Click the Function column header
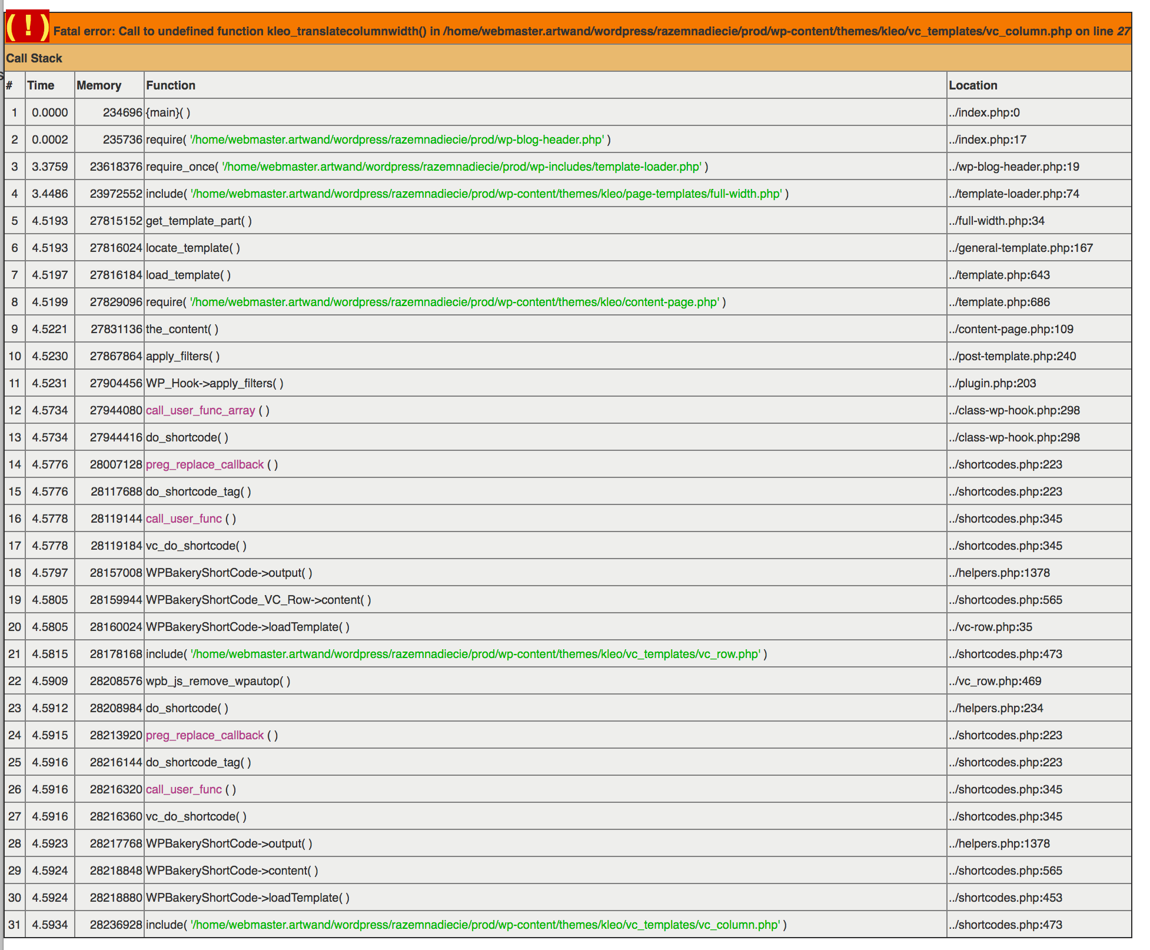This screenshot has width=1150, height=950. [x=171, y=85]
